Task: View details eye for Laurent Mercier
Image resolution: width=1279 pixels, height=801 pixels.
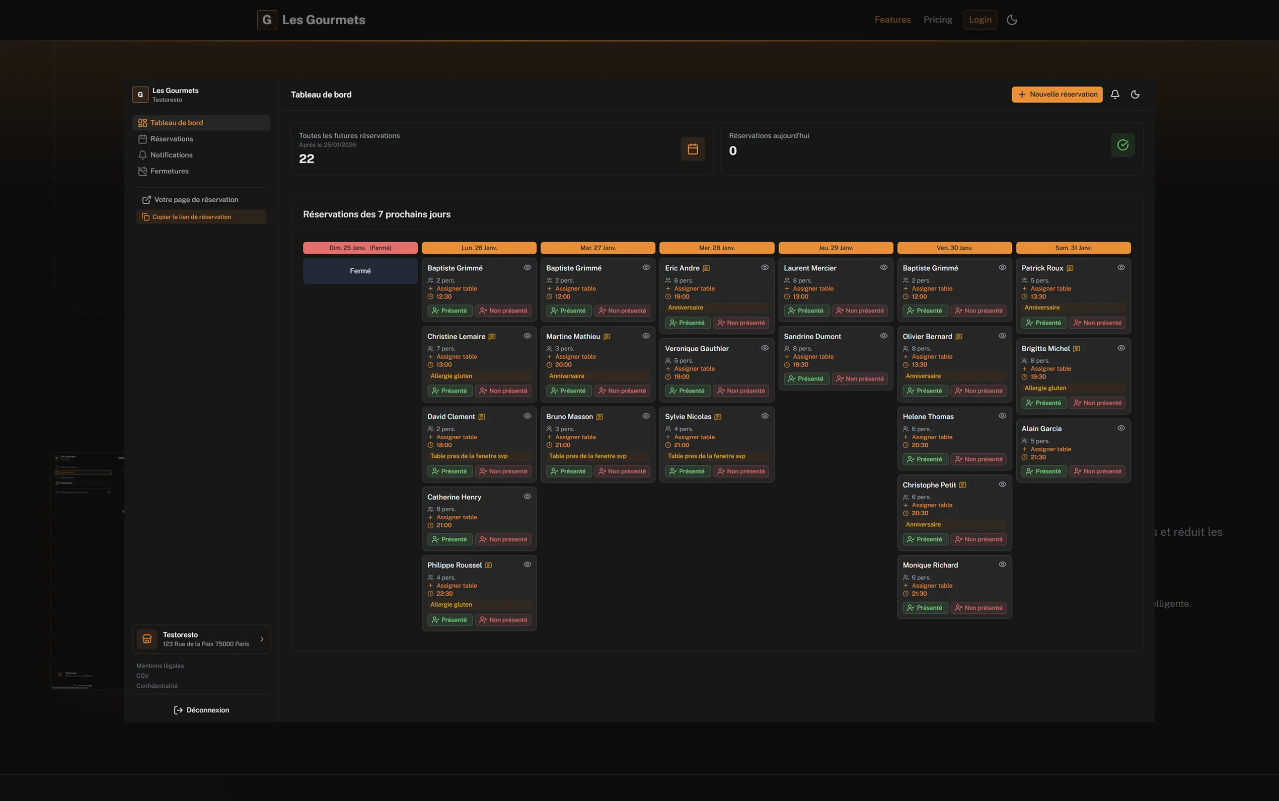Action: click(x=883, y=268)
